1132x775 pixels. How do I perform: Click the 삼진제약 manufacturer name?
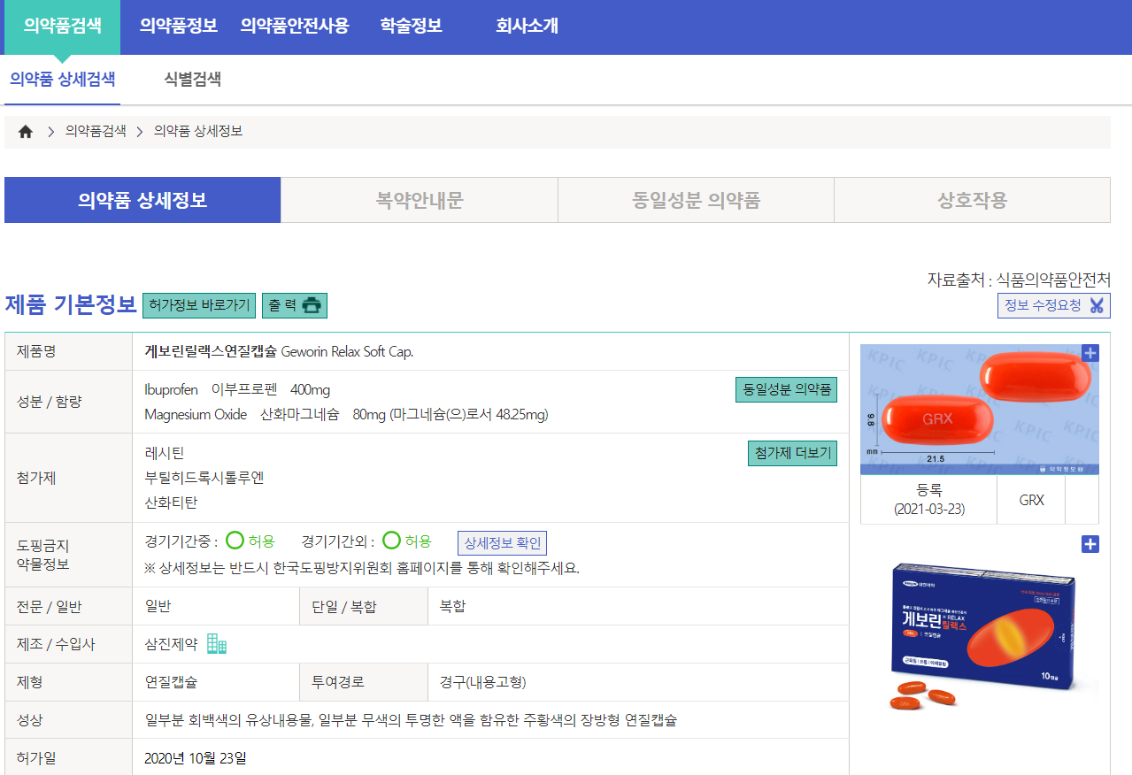[x=171, y=644]
